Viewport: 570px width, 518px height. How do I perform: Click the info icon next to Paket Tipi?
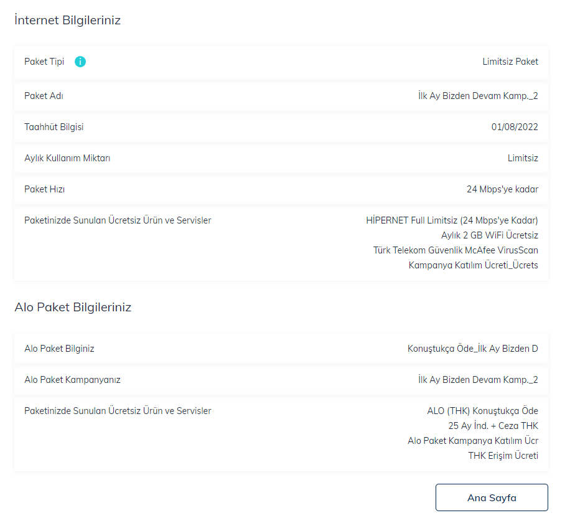[x=80, y=62]
